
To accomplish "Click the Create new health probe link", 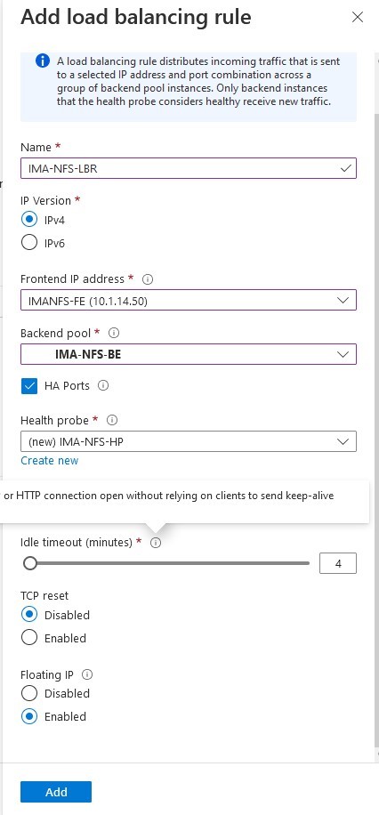I will [x=50, y=461].
